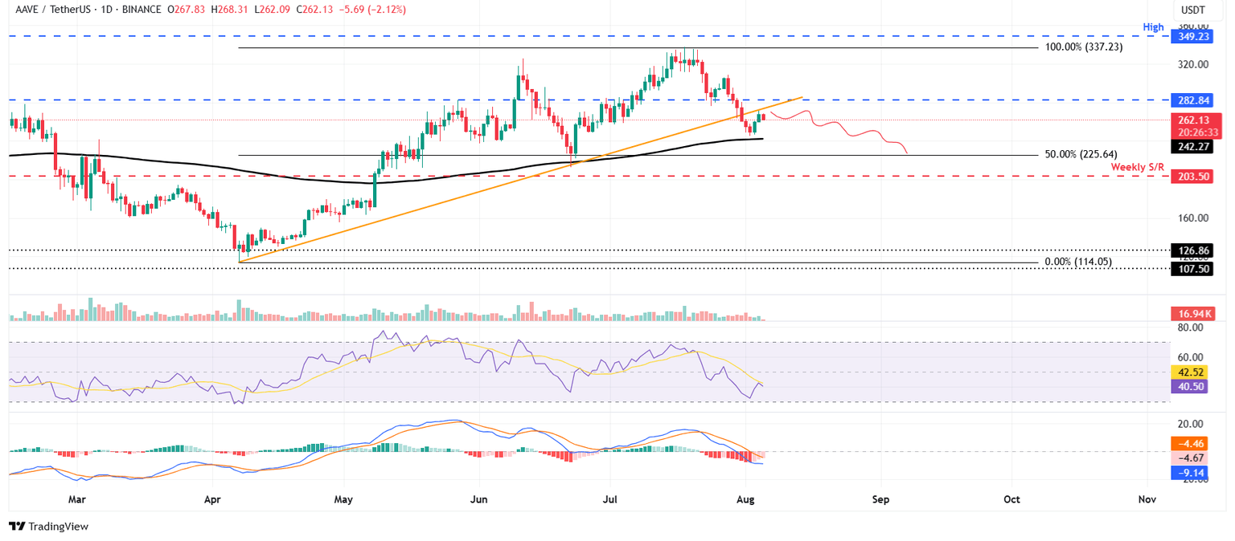Click Sep on the time axis

pos(880,499)
